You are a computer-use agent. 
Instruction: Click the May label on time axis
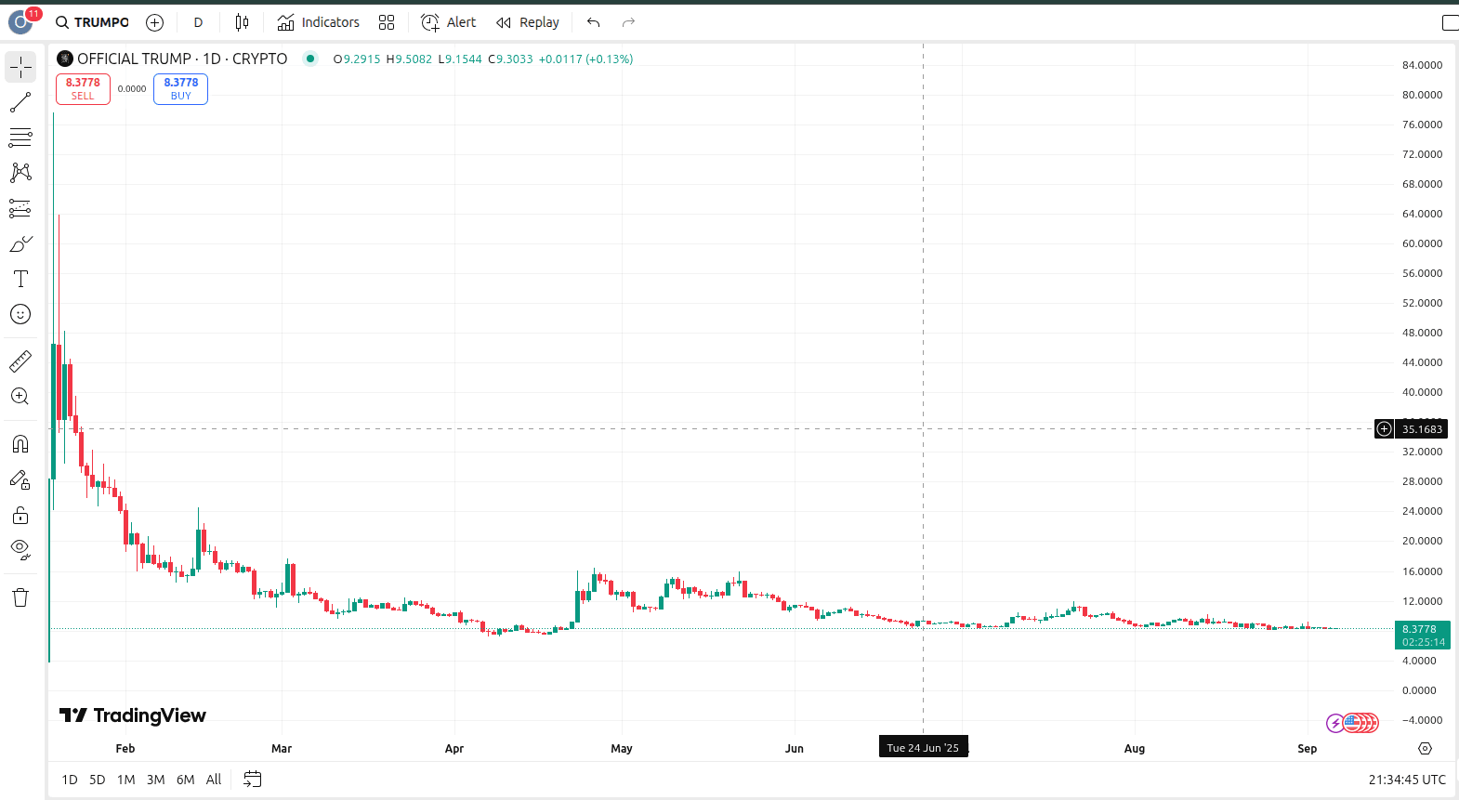coord(622,749)
